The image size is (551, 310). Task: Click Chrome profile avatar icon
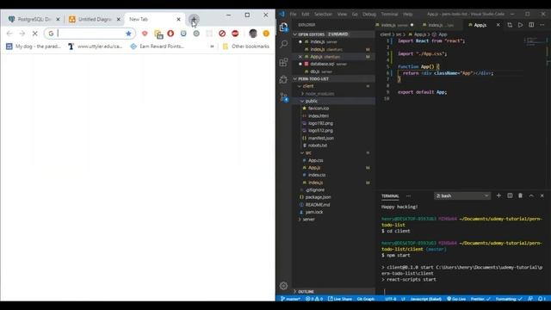[253, 34]
